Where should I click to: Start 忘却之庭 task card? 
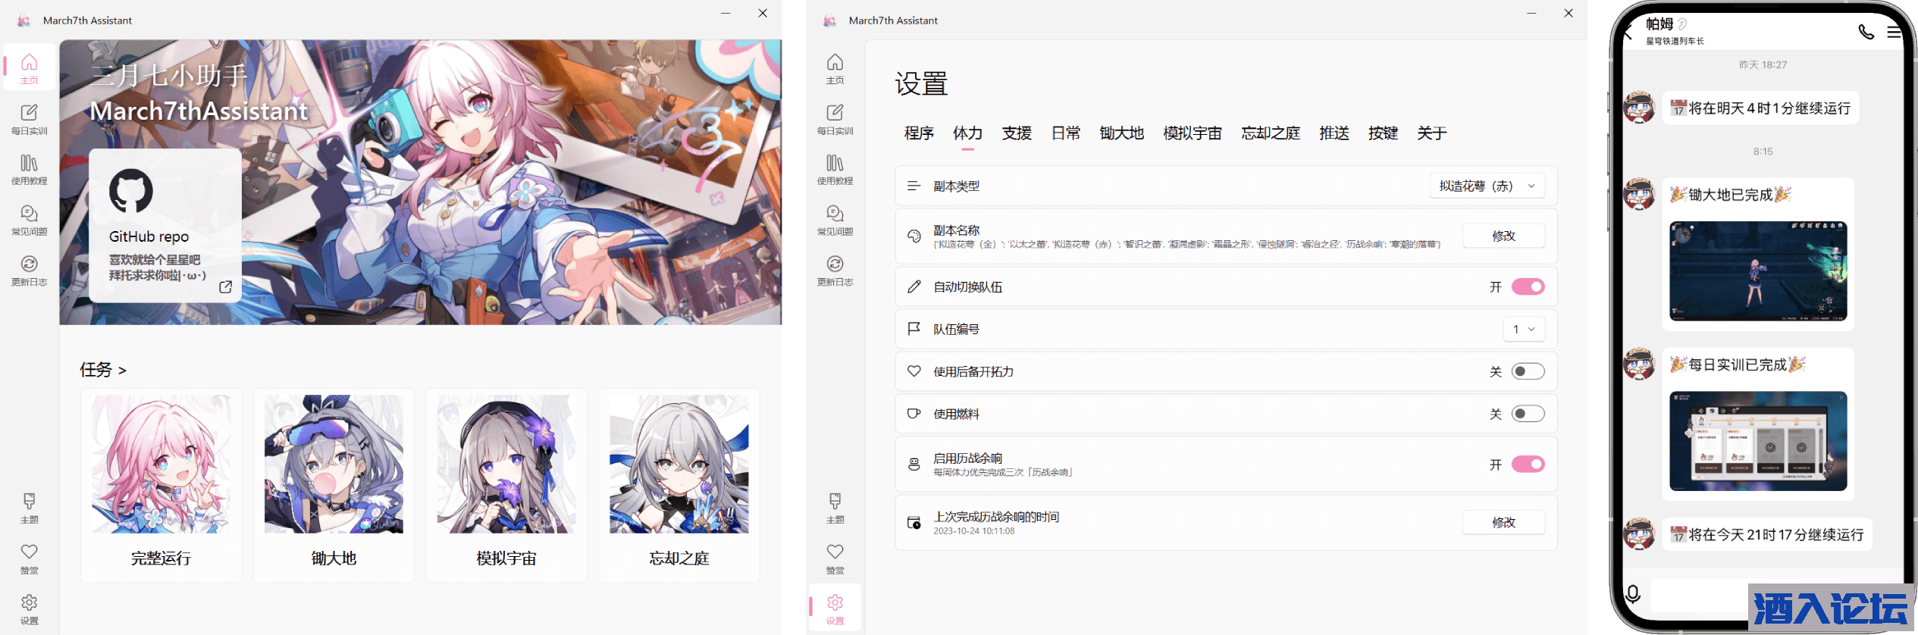679,485
